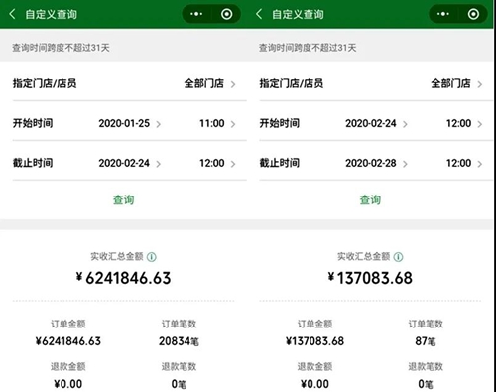Open info icon beside 实收汇总金额 in right panel

398,257
